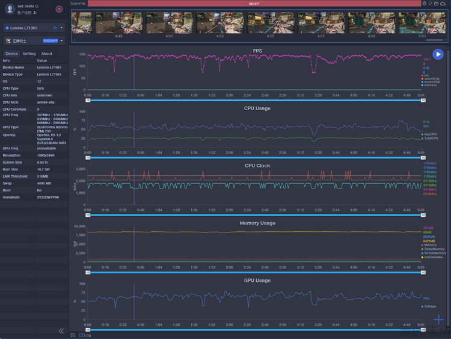Image resolution: width=451 pixels, height=339 pixels.
Task: Click the SceneTab label
Action: pos(78,4)
